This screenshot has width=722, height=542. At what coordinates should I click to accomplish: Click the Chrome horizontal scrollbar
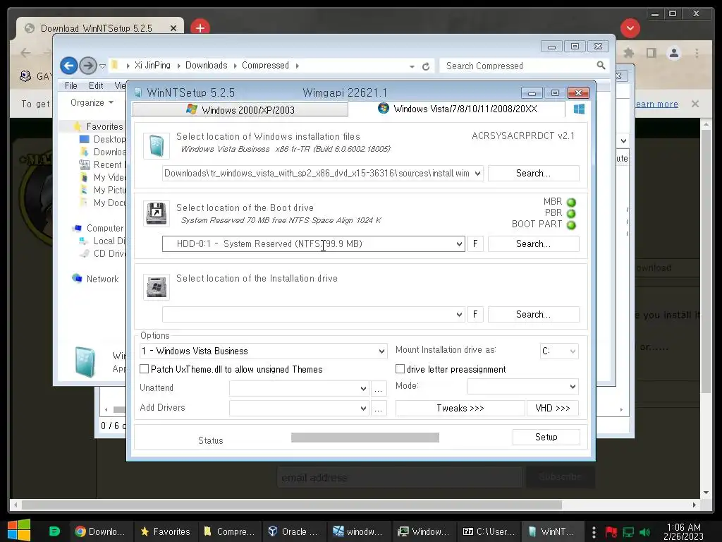(x=291, y=505)
